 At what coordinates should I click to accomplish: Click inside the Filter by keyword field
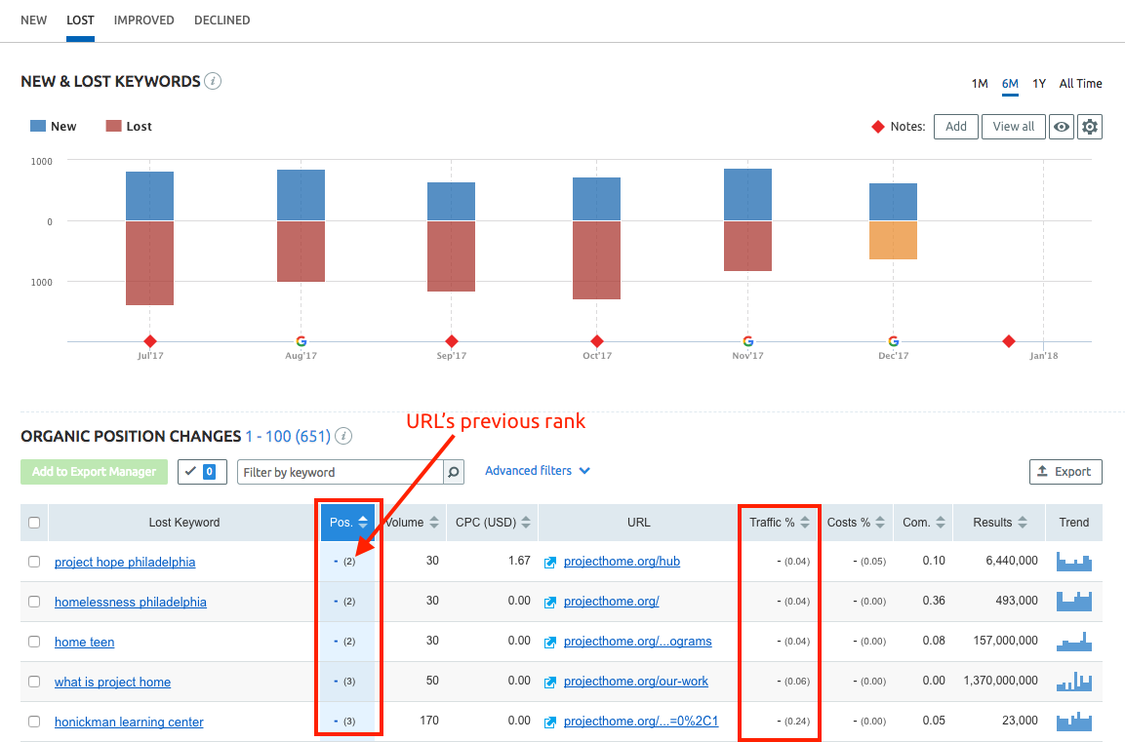[x=342, y=471]
